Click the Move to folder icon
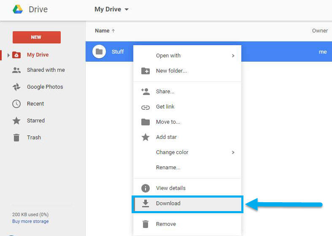 coord(146,122)
